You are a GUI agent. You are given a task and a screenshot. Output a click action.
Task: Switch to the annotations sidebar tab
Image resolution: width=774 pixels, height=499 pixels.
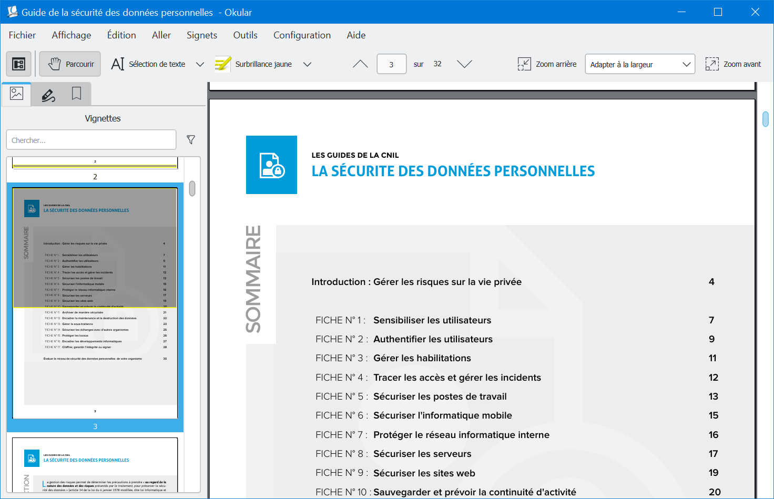coord(48,95)
